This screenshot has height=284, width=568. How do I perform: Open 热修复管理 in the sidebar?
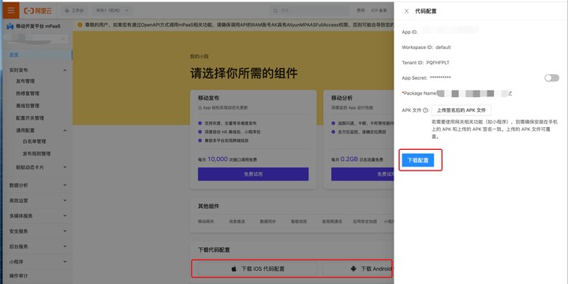[28, 93]
